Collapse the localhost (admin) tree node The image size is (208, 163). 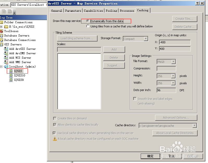(1, 67)
